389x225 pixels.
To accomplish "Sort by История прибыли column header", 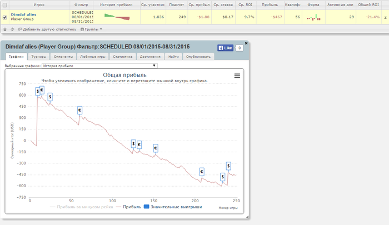I will [116, 4].
